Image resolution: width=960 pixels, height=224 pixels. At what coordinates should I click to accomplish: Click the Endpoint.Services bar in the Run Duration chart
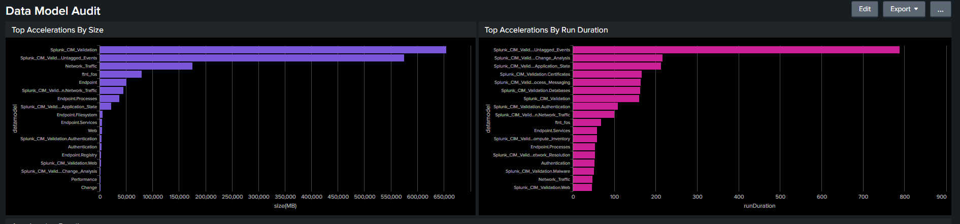click(585, 131)
